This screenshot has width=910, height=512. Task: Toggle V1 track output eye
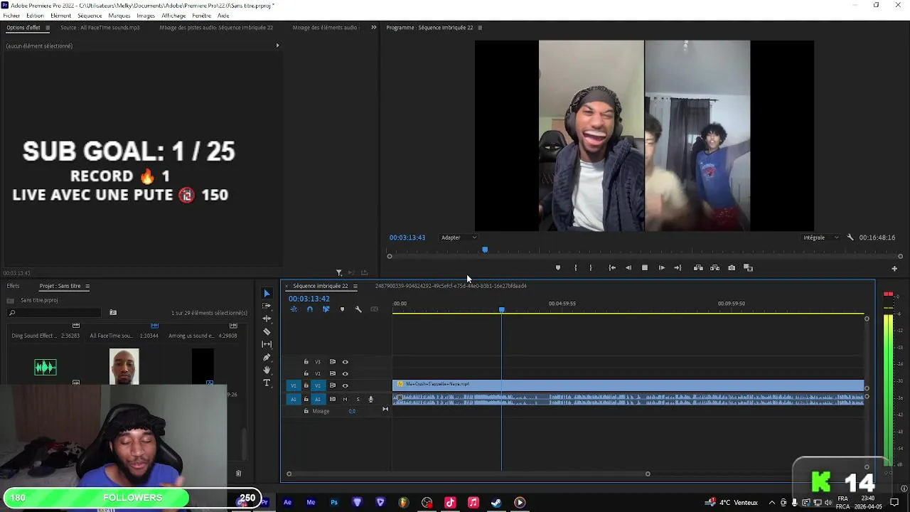[346, 385]
